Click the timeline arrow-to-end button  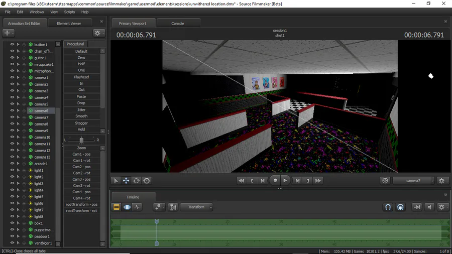point(417,207)
